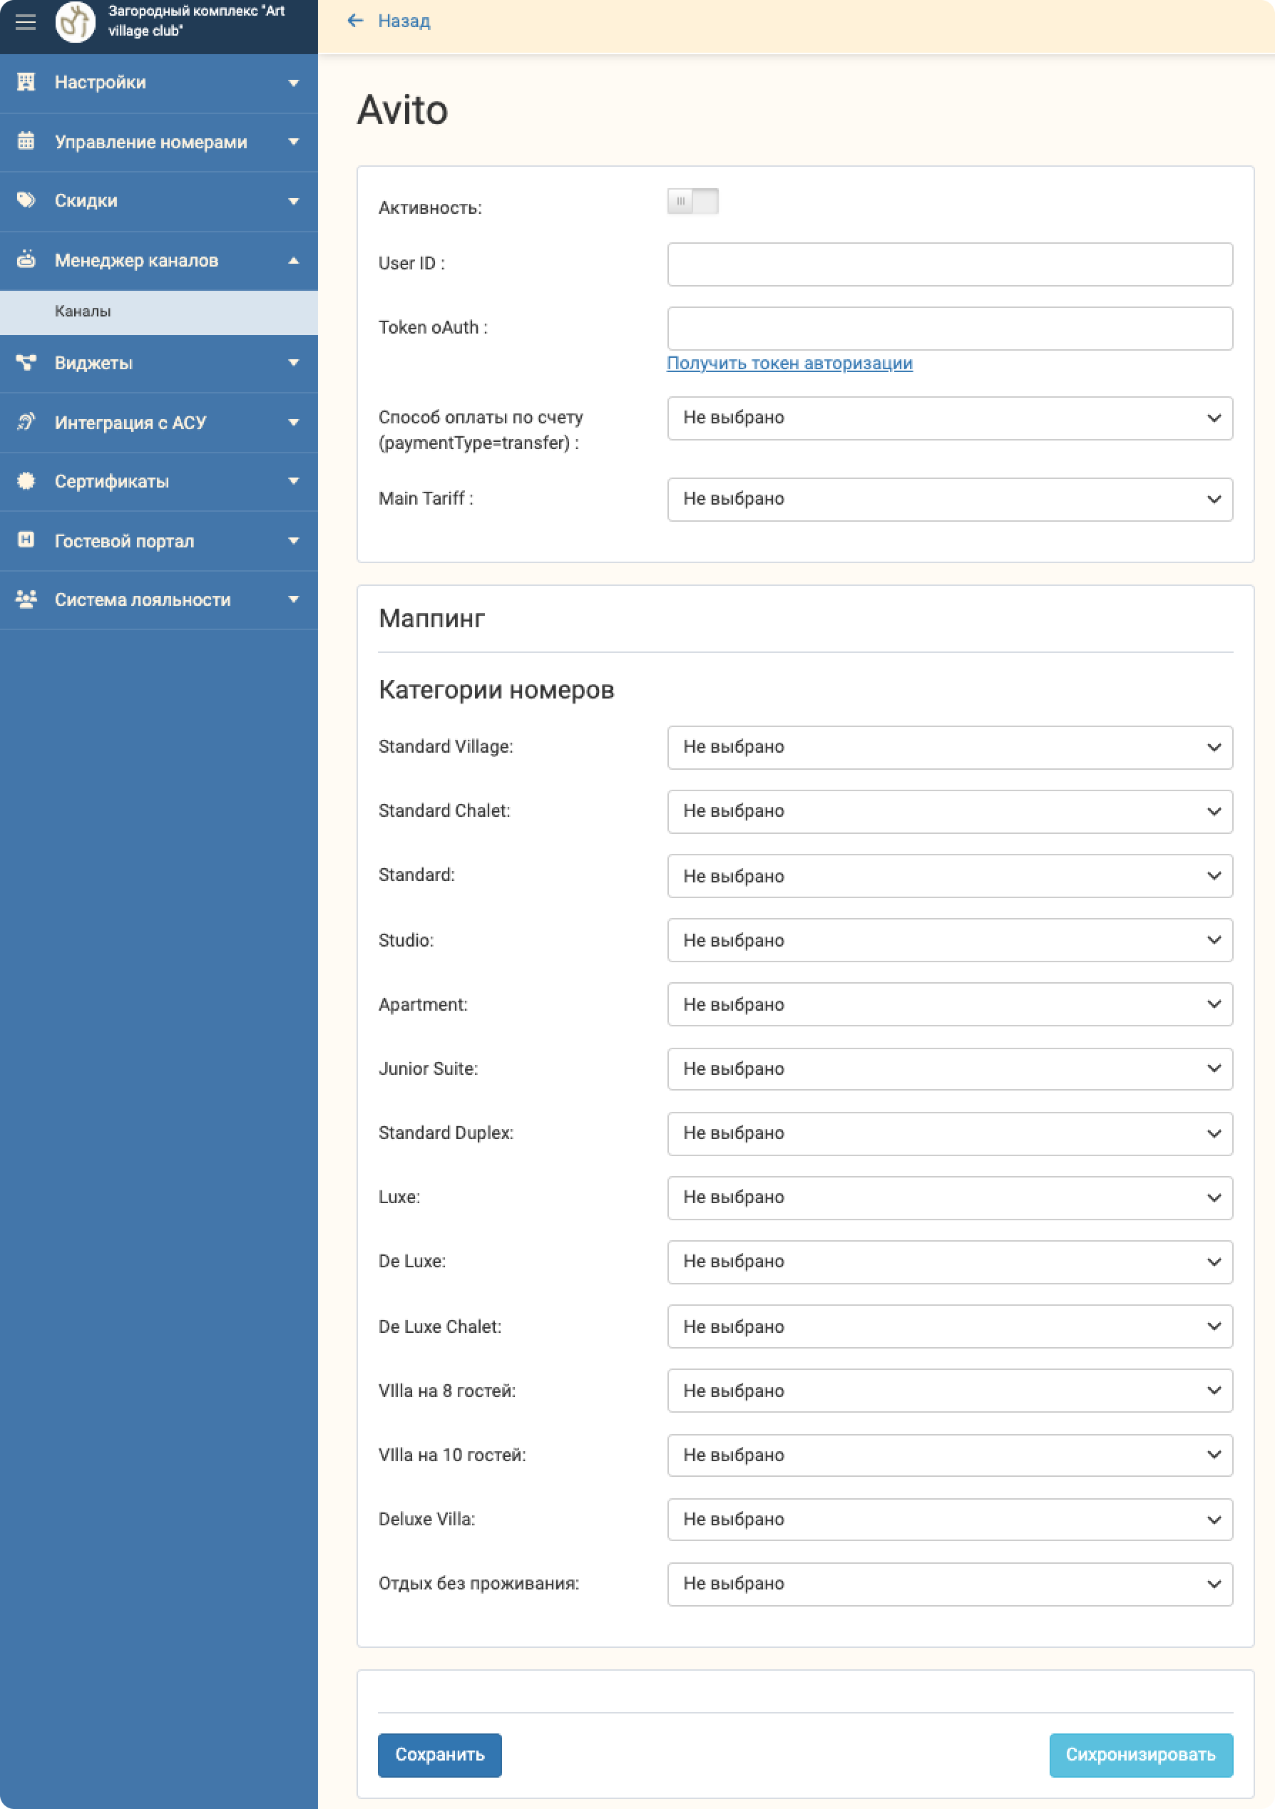Open the Система лояльности menu

pos(159,599)
